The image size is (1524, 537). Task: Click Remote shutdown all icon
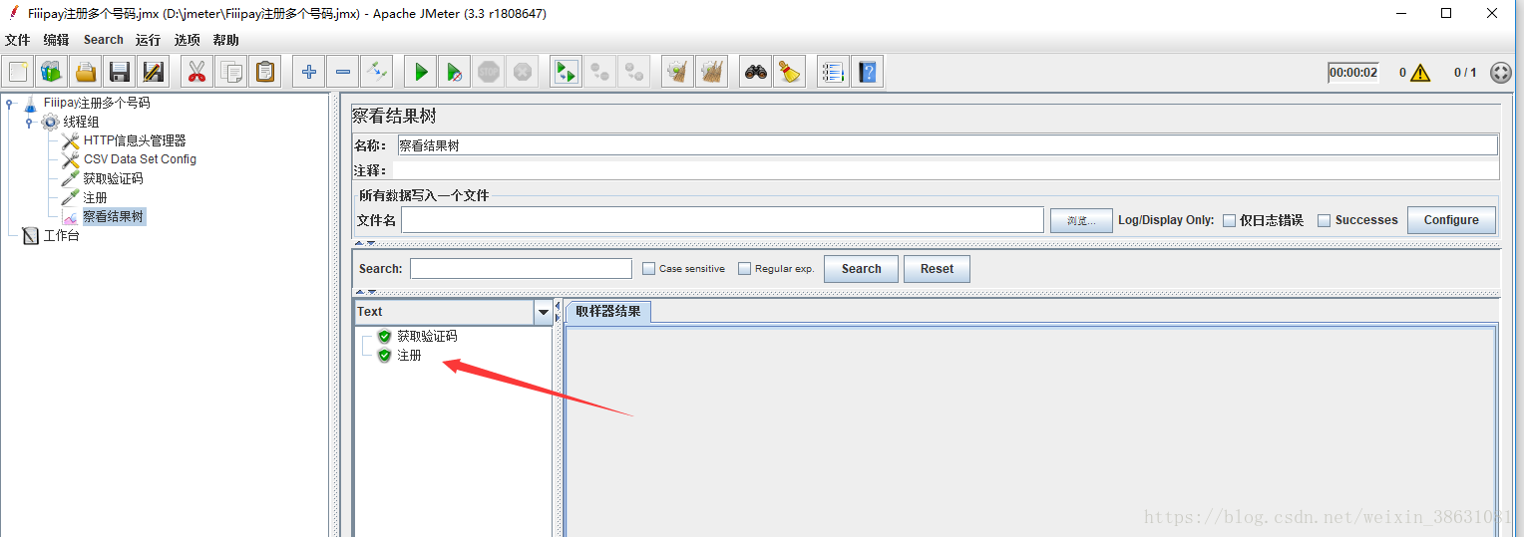coord(633,72)
